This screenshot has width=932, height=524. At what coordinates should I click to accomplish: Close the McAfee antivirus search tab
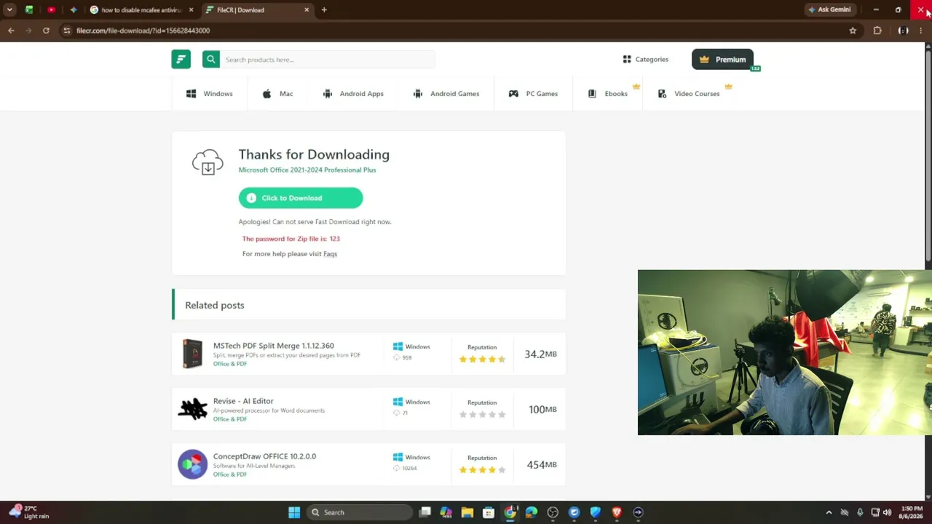[x=191, y=10]
